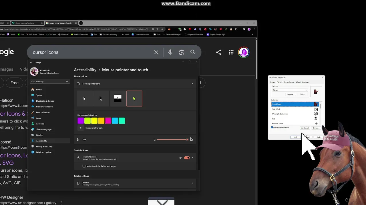This screenshot has width=366, height=205.
Task: Pick the pink recommended color swatch
Action: pyautogui.click(x=108, y=121)
